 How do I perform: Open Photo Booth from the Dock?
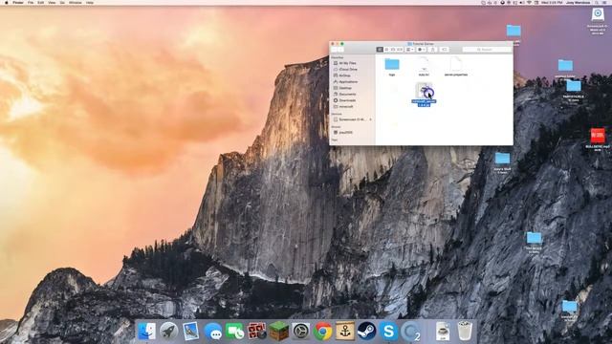[256, 332]
